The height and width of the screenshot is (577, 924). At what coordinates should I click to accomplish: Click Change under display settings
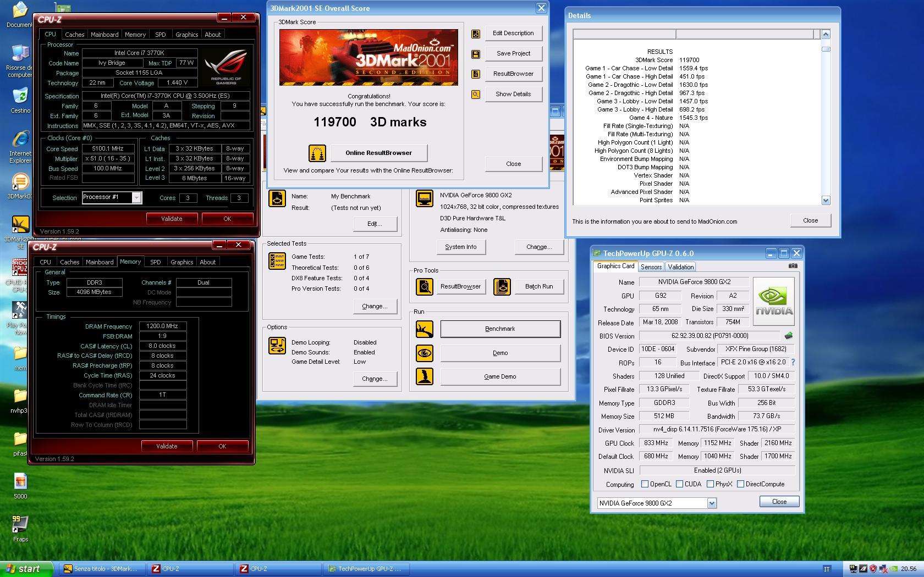(539, 247)
